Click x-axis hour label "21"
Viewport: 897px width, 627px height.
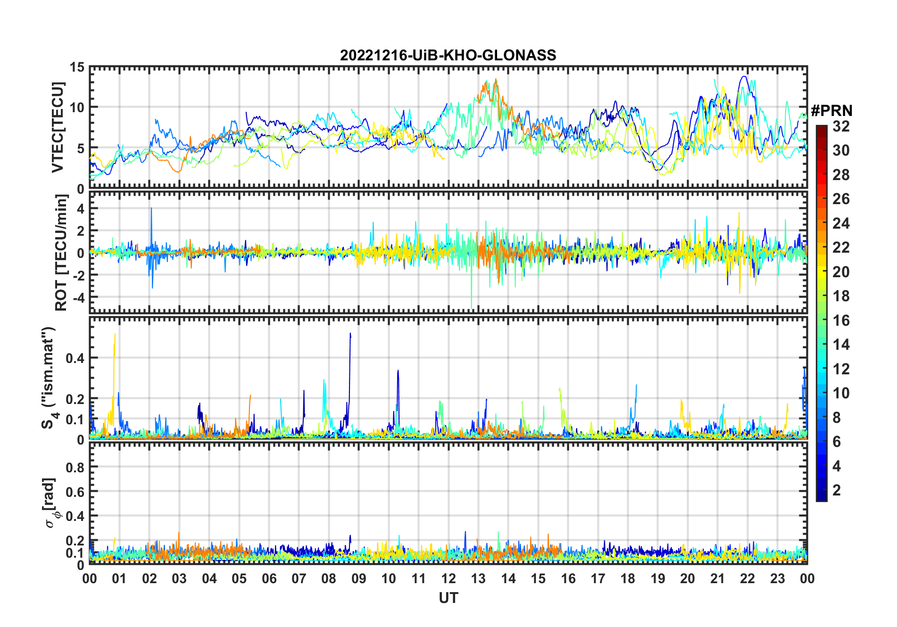[x=717, y=578]
